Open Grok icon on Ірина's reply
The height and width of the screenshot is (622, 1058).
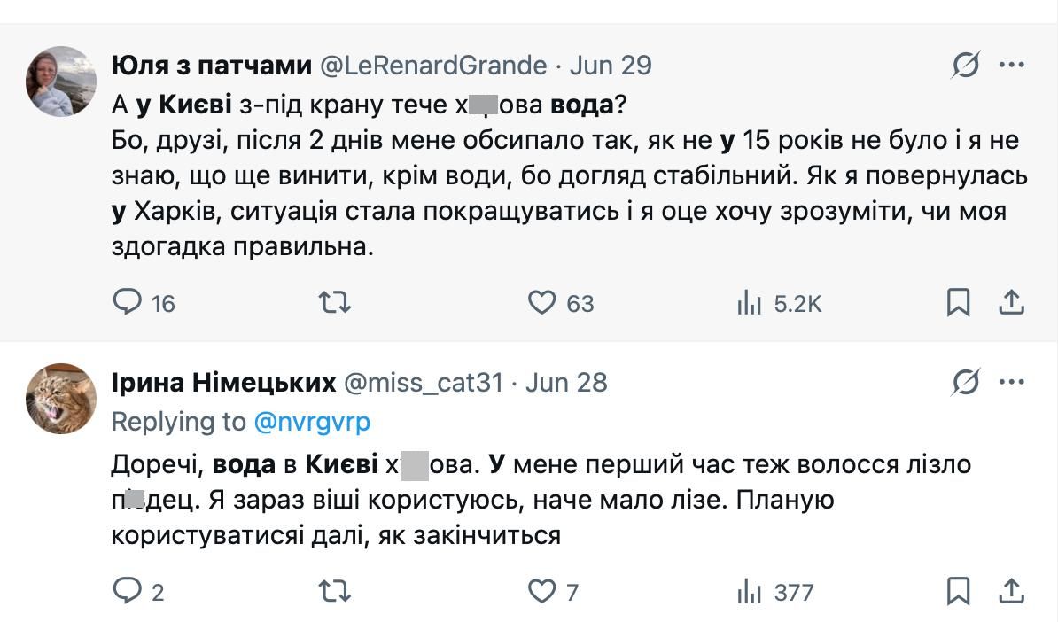pyautogui.click(x=966, y=382)
